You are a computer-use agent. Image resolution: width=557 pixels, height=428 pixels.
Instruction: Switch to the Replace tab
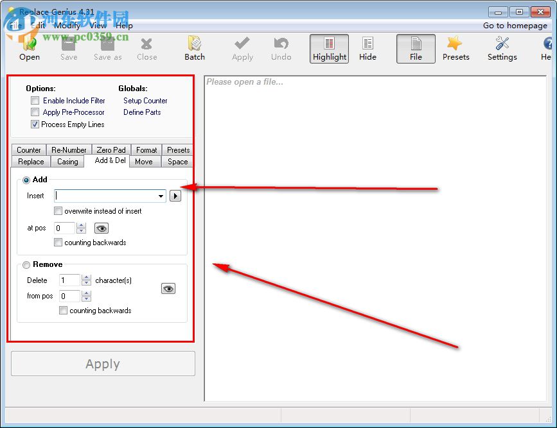pyautogui.click(x=31, y=162)
